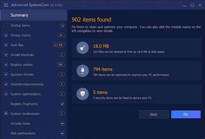Screen dimensions: 205x139
Task: Maximize the Advanced SystemCare window
Action: pos(192,5)
